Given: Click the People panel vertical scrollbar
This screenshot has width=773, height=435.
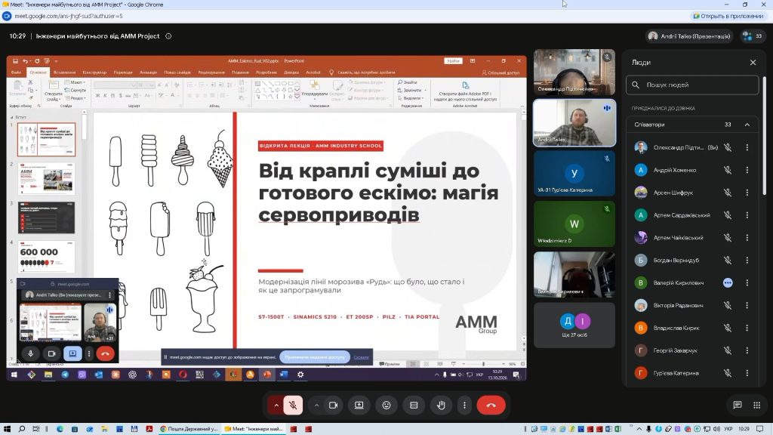Looking at the screenshot, I should tap(764, 136).
